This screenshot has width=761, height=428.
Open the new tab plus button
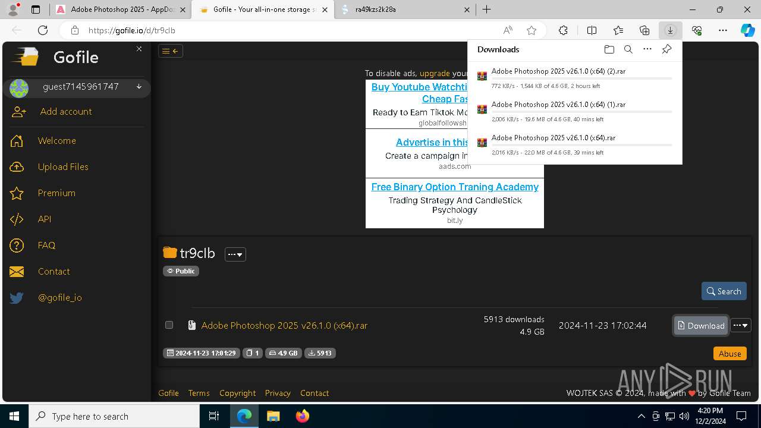pos(486,10)
